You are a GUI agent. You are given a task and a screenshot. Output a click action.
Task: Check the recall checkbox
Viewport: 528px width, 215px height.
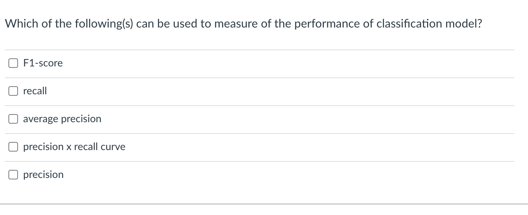coord(13,91)
